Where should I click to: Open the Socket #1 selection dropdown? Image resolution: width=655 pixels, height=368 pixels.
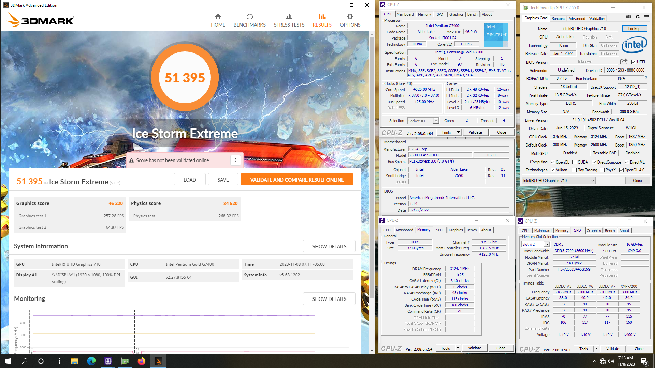[423, 121]
